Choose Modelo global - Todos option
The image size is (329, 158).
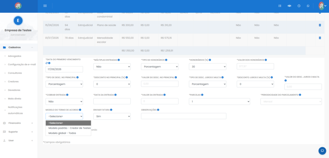point(68,133)
